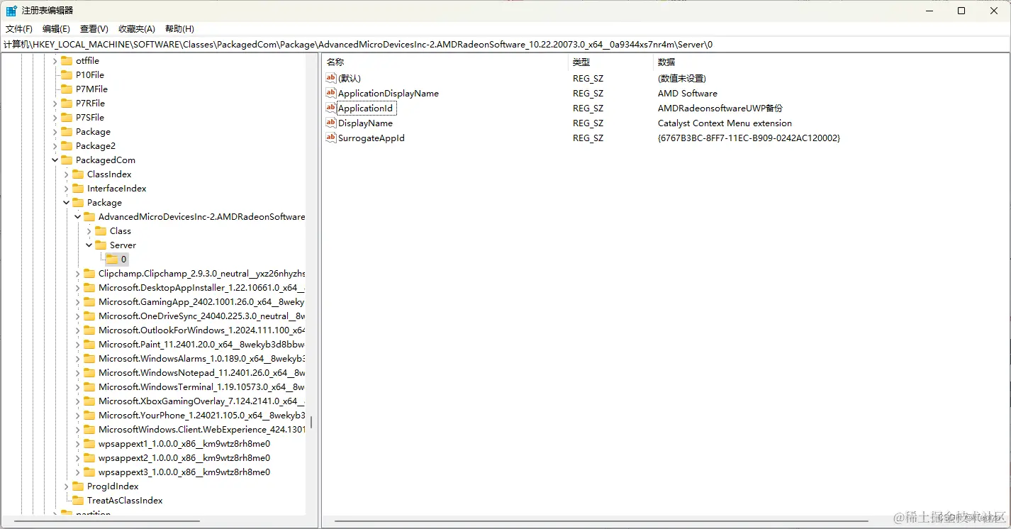Click the selected 0 key folder icon

click(112, 260)
